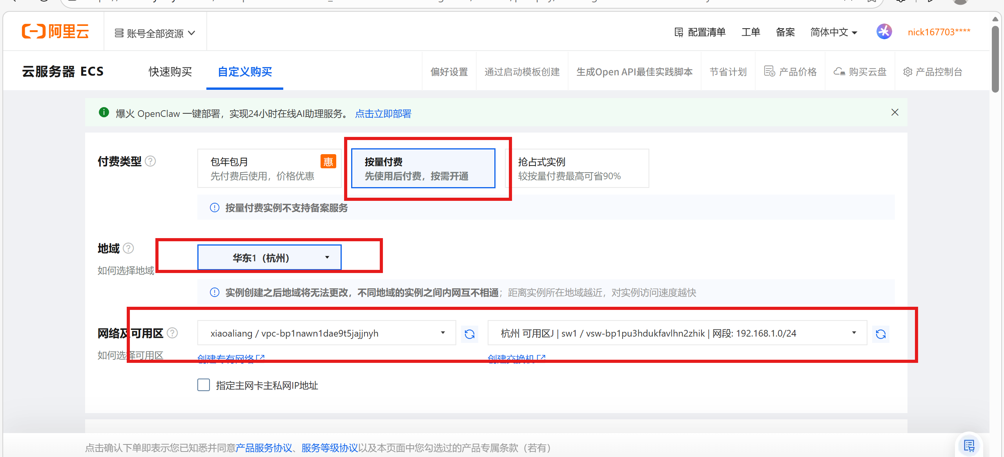Image resolution: width=1004 pixels, height=457 pixels.
Task: Click help icon next to 网络及可用区
Action: point(172,333)
